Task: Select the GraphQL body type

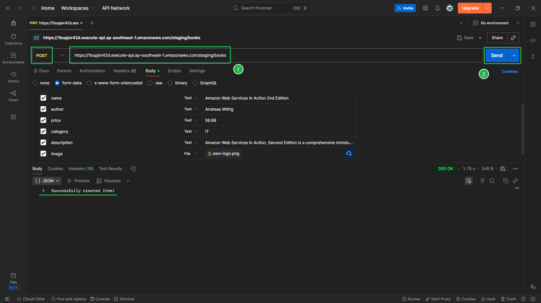Action: 195,83
